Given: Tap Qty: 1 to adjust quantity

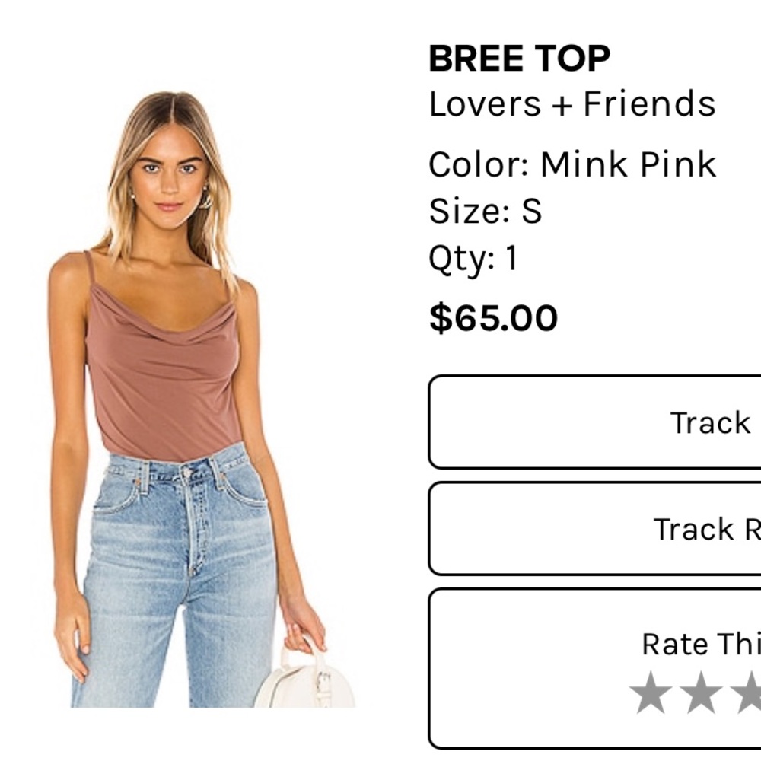Looking at the screenshot, I should (472, 258).
